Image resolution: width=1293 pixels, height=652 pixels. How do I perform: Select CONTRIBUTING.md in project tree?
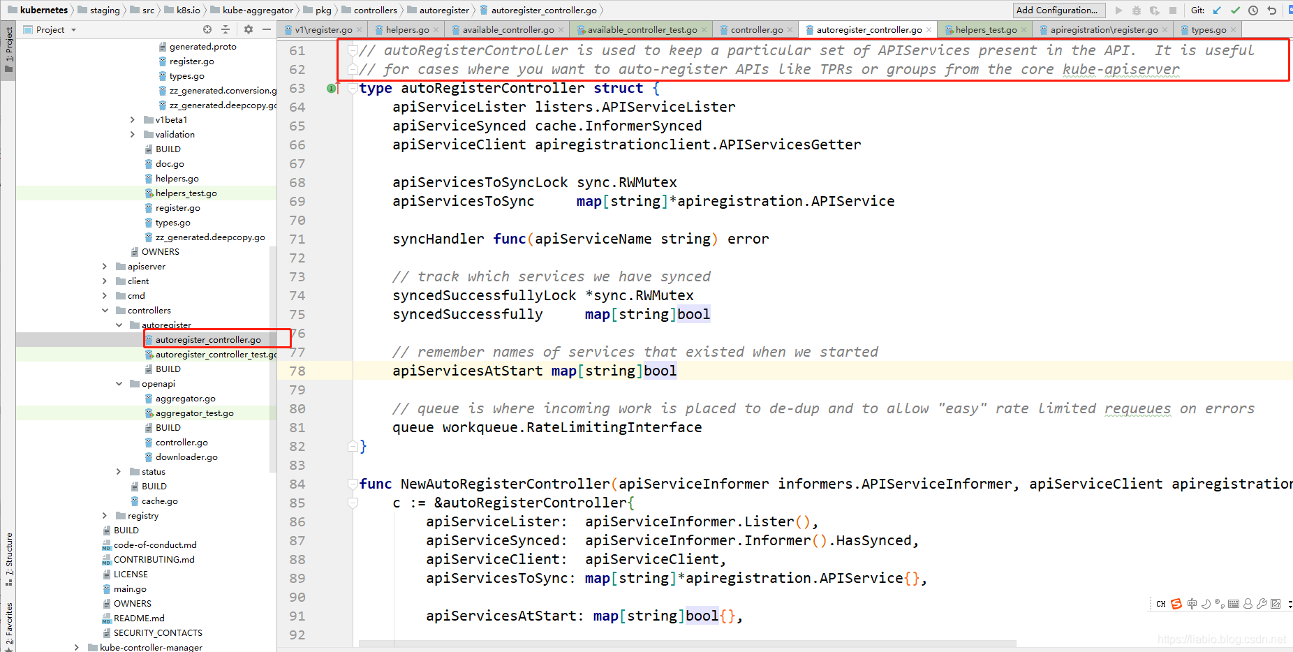tap(154, 560)
